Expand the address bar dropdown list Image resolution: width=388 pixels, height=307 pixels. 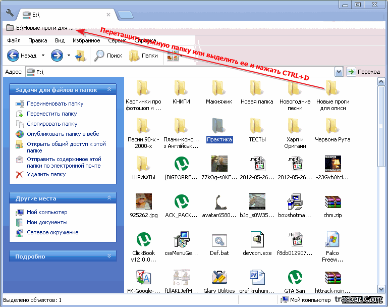coord(339,72)
